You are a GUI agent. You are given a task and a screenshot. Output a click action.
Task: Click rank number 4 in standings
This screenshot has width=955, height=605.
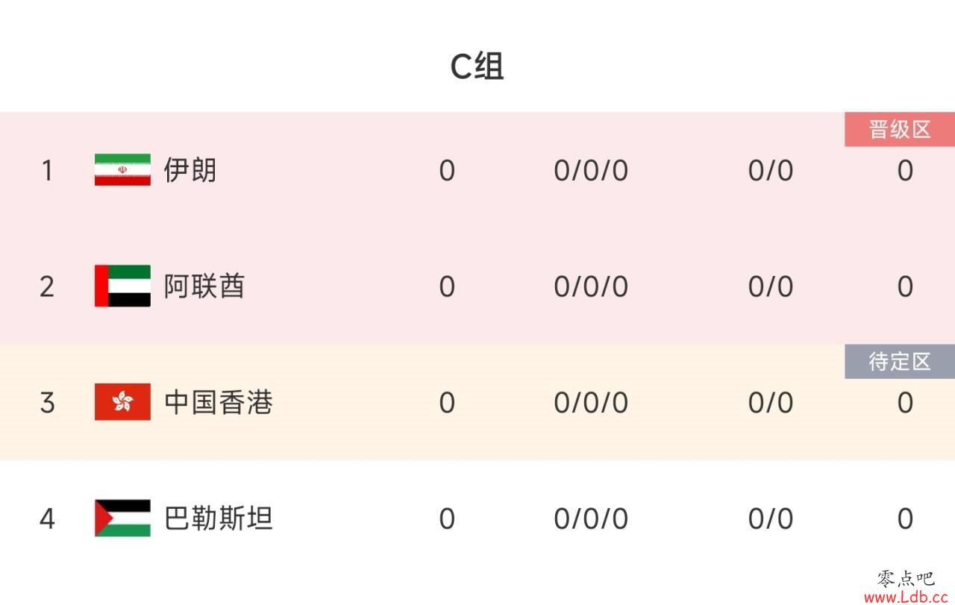point(47,518)
